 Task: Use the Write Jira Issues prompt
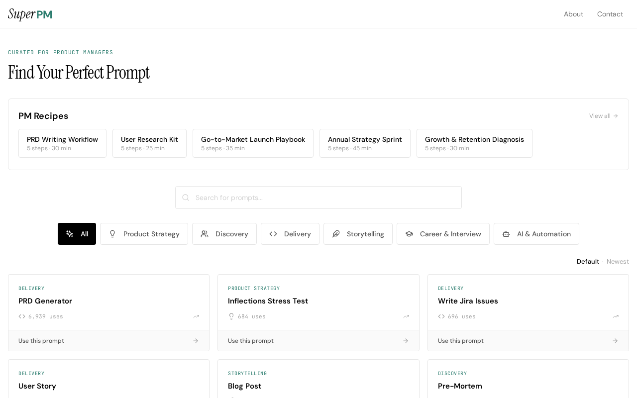point(528,341)
